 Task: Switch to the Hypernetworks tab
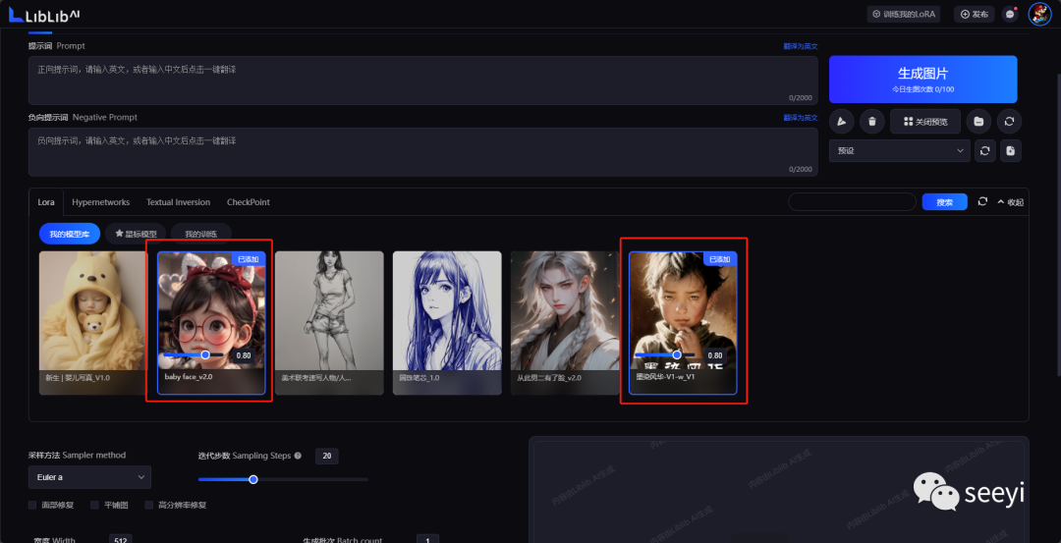100,202
